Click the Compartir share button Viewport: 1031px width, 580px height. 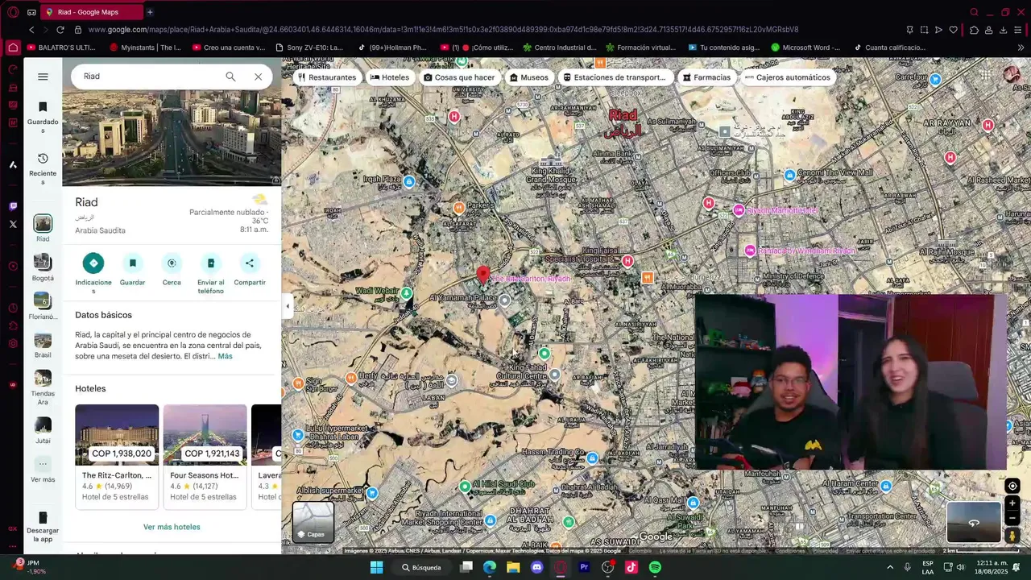coord(250,263)
